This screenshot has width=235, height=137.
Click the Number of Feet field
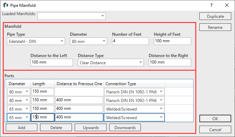click(x=131, y=41)
